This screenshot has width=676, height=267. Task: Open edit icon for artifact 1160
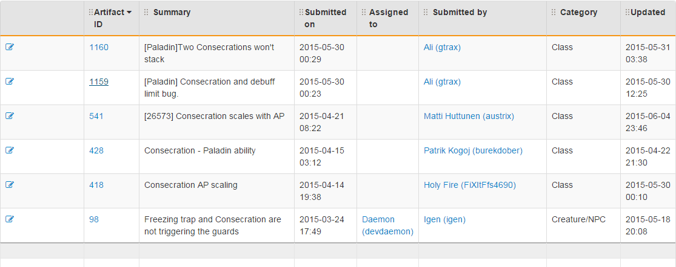pyautogui.click(x=10, y=47)
